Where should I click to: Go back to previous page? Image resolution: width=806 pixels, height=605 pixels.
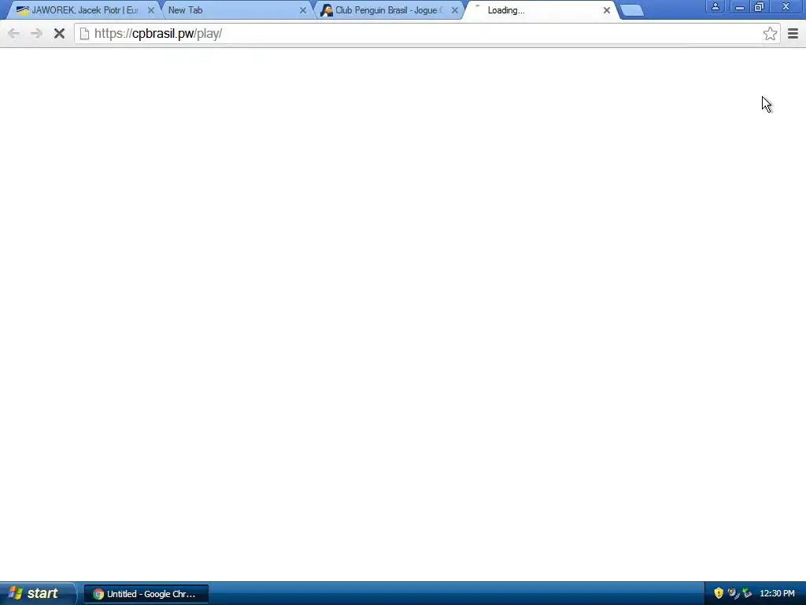(x=14, y=34)
